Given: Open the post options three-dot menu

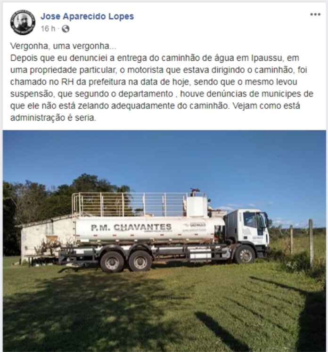Looking at the screenshot, I should [315, 14].
